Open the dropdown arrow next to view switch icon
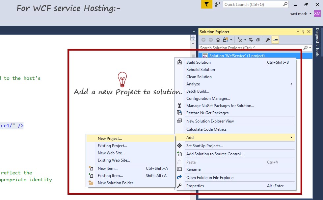 (231, 40)
